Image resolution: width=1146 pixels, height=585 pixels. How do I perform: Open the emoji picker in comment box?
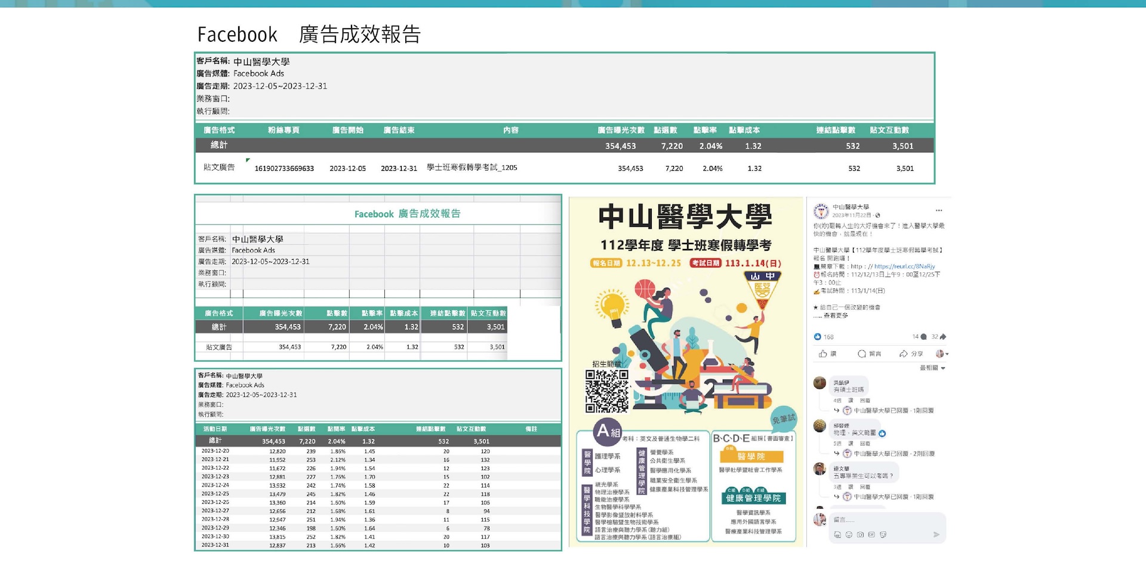[x=849, y=535]
